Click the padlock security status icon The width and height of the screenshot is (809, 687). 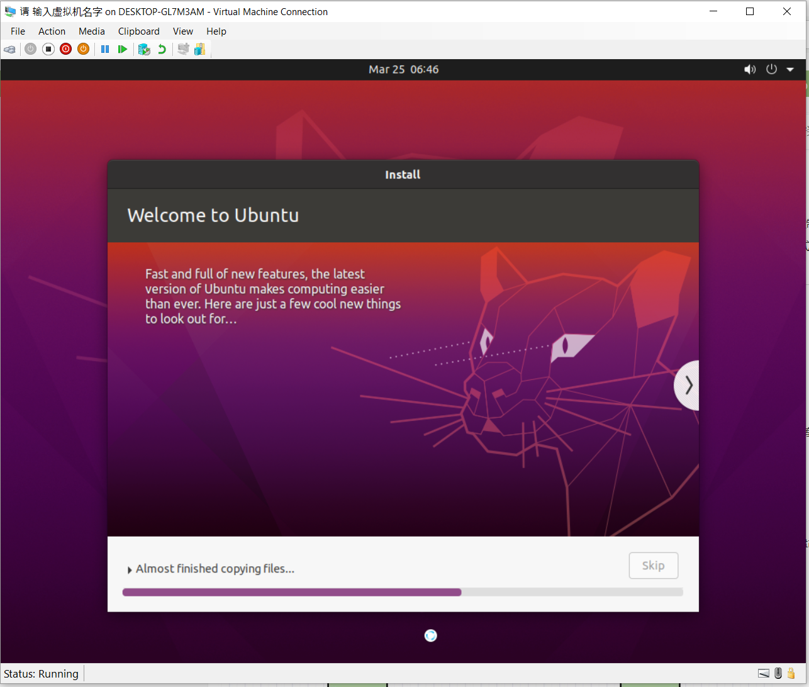[x=791, y=674]
